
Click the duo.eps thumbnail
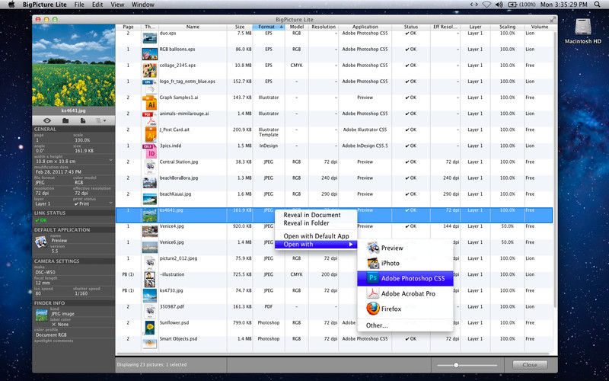click(x=149, y=37)
